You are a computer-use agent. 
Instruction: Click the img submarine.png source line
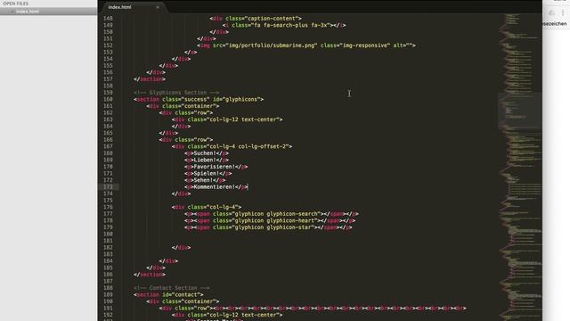point(306,45)
